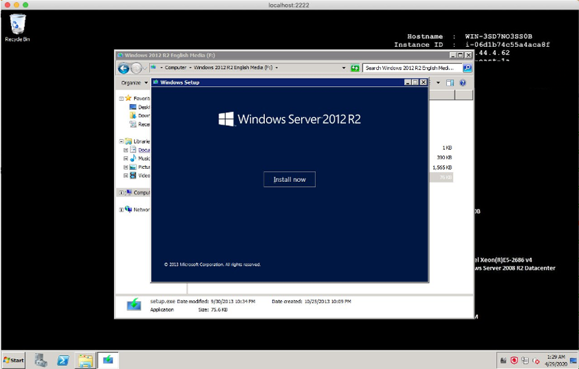
Task: Collapse the Favorites tree section
Action: [x=121, y=98]
